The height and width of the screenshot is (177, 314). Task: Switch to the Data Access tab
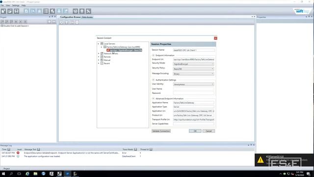(x=87, y=17)
